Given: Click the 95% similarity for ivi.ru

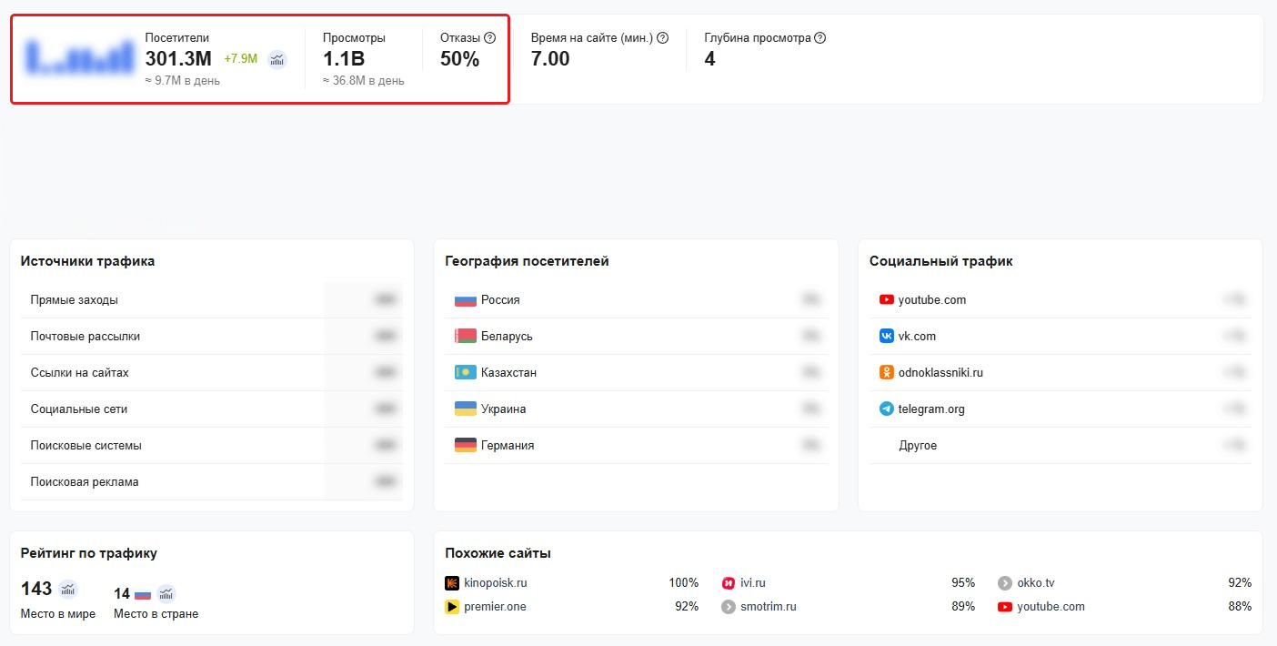Looking at the screenshot, I should (963, 583).
